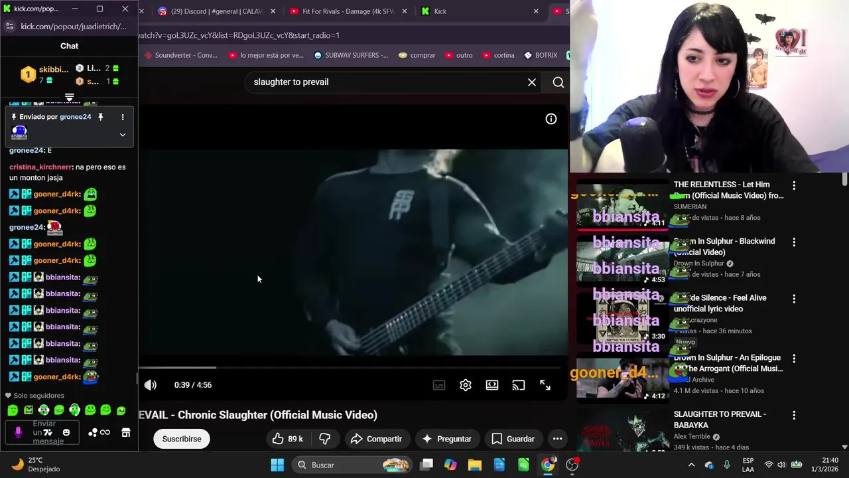Viewport: 849px width, 478px height.
Task: Open the Alex Terrible channel link
Action: [692, 437]
